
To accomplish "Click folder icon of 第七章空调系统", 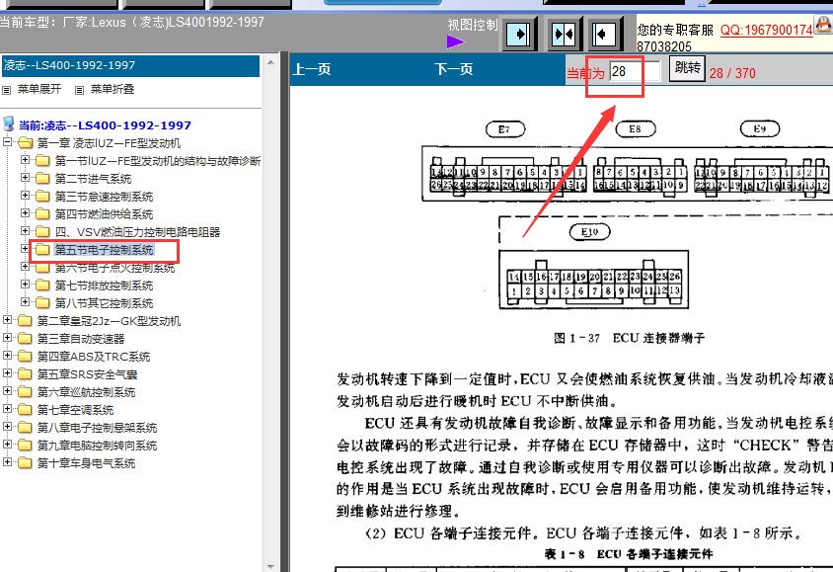I will [25, 410].
